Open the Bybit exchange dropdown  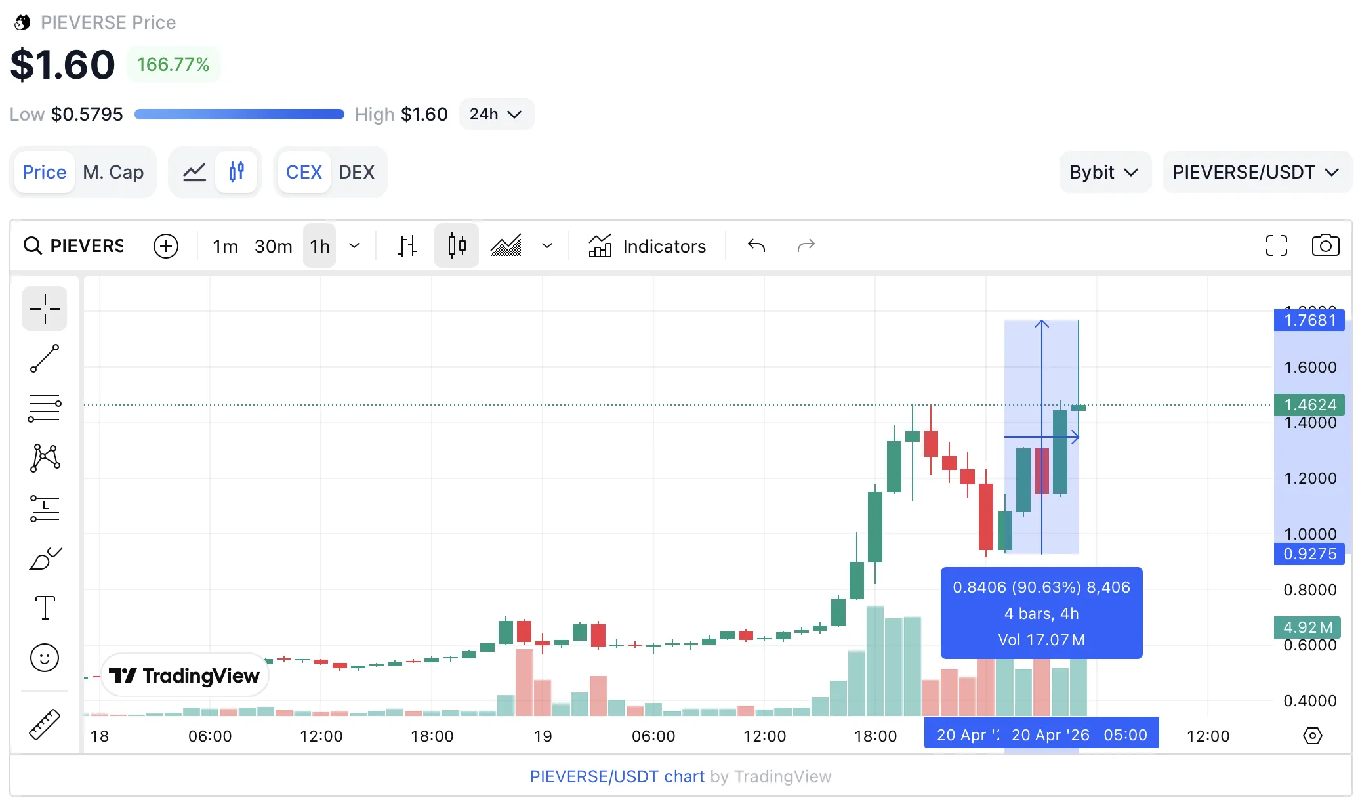[1104, 172]
